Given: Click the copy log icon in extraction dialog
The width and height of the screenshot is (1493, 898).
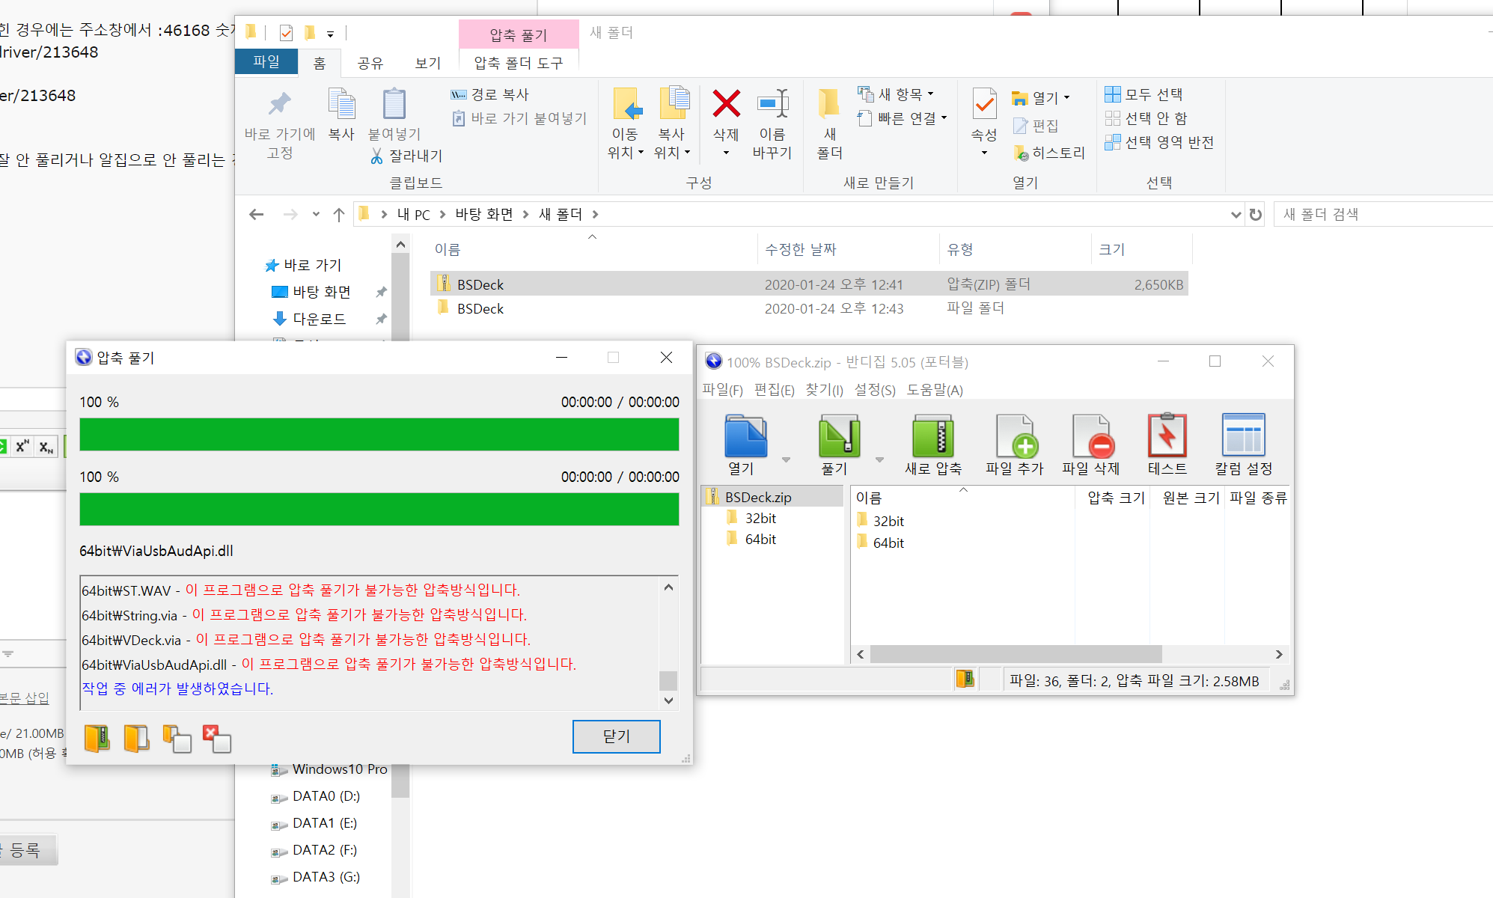Looking at the screenshot, I should click(177, 739).
